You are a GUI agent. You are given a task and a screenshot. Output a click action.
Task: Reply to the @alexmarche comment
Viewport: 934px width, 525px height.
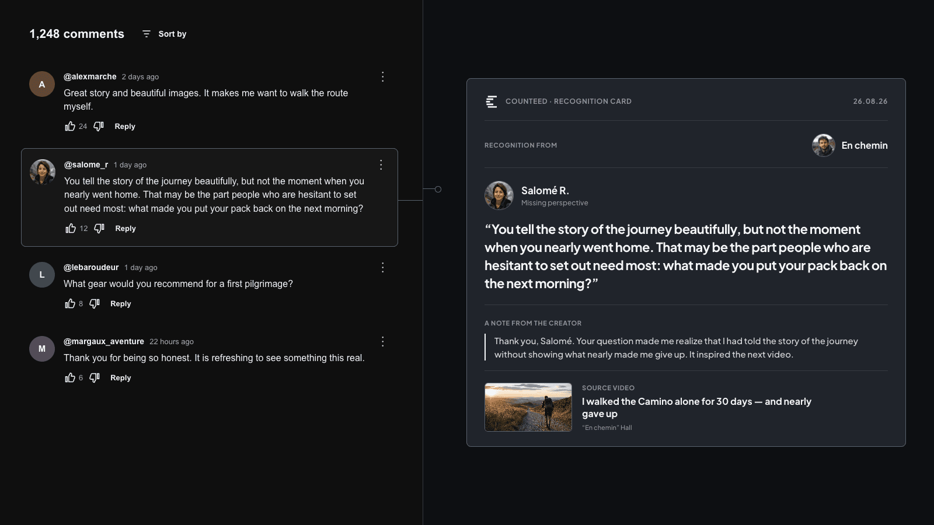click(x=125, y=126)
